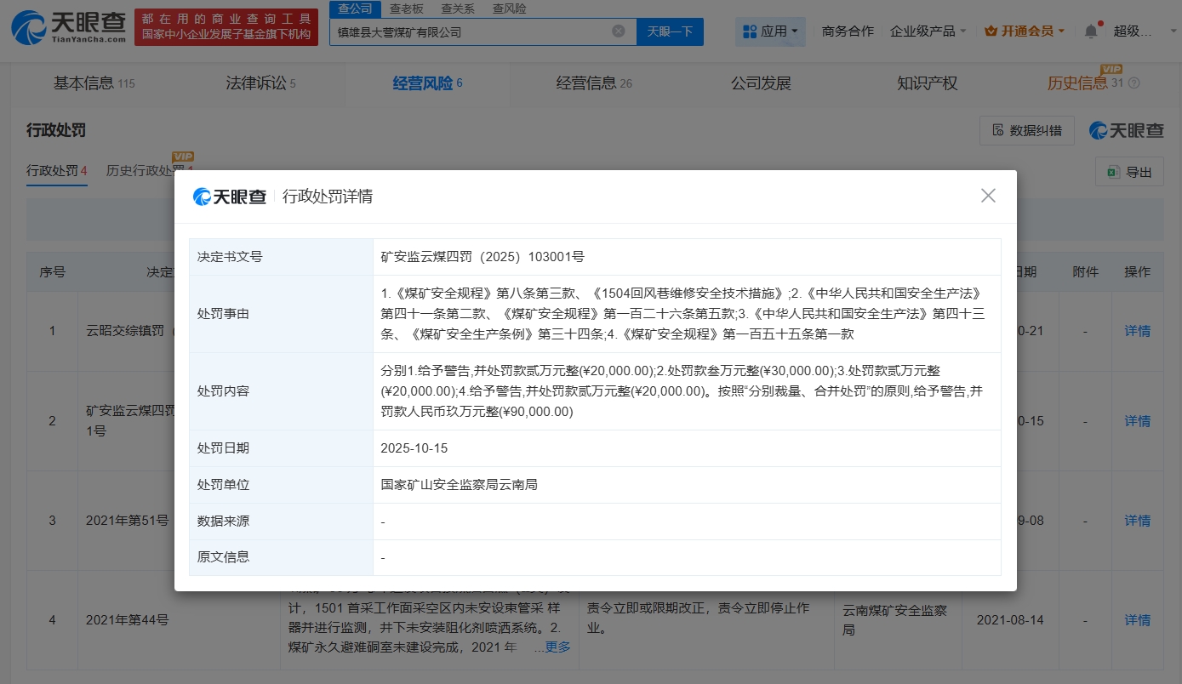Click the 处罚日期 label in the dialog
This screenshot has width=1182, height=684.
pyautogui.click(x=223, y=448)
